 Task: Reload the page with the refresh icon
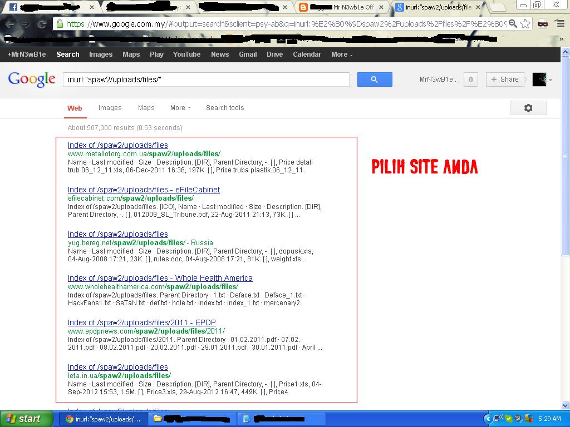click(42, 24)
